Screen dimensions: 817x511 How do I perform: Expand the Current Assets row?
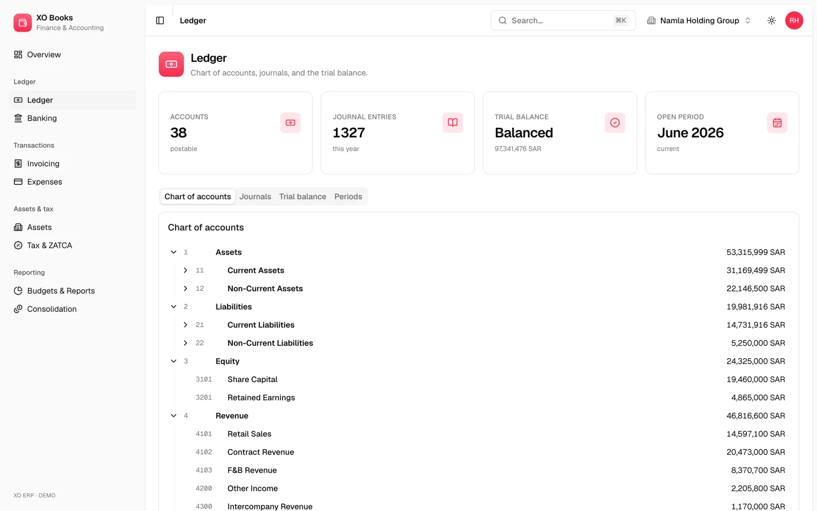[x=185, y=270]
